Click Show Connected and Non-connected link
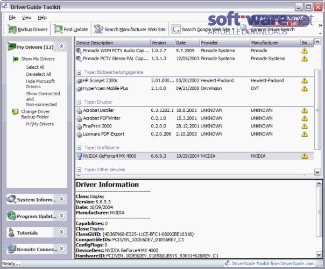Image resolution: width=325 pixels, height=269 pixels. point(43,99)
